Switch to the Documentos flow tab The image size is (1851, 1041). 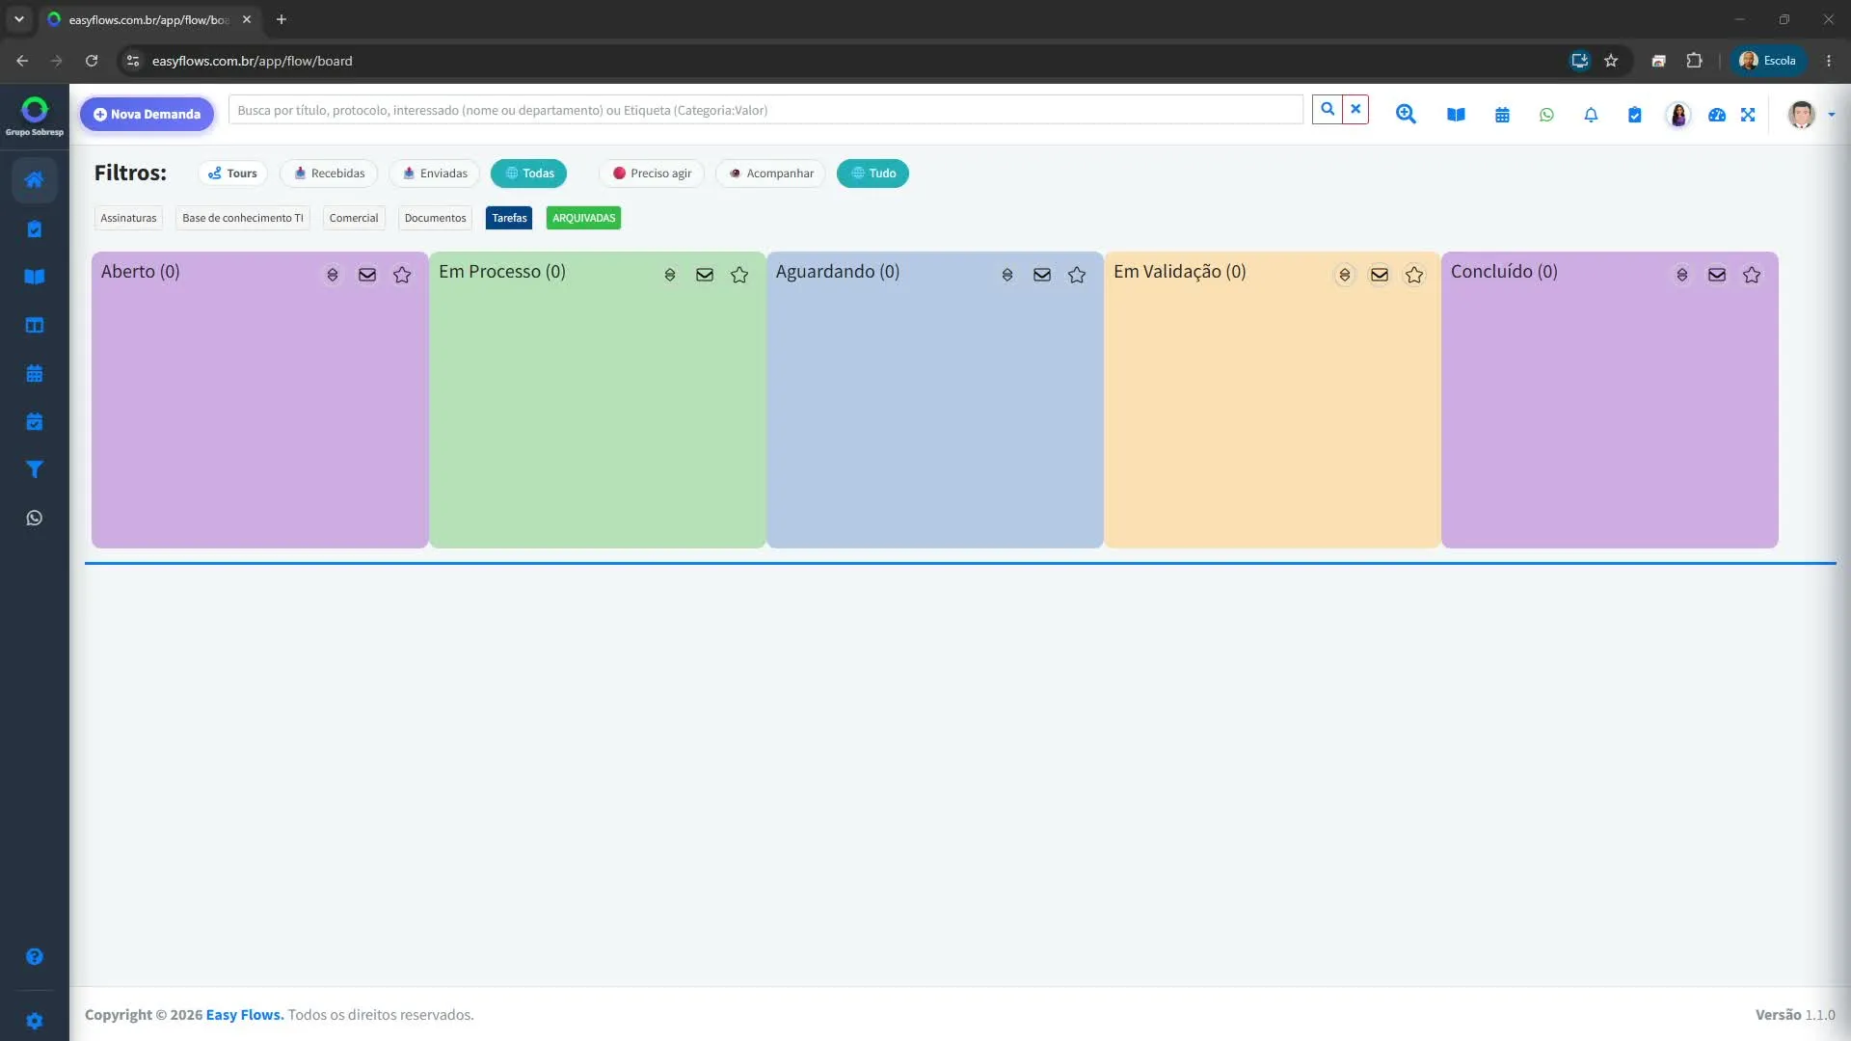(435, 218)
